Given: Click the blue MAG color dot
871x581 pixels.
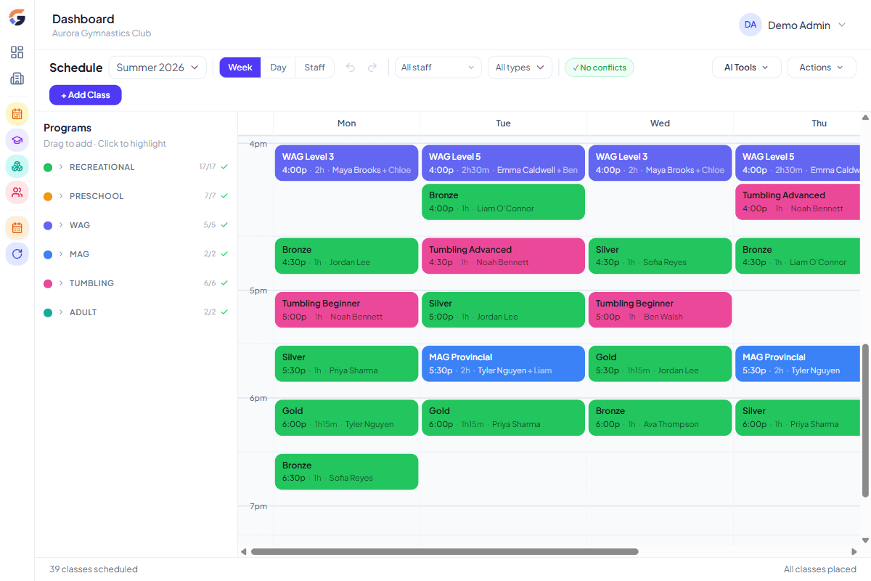Looking at the screenshot, I should (48, 255).
